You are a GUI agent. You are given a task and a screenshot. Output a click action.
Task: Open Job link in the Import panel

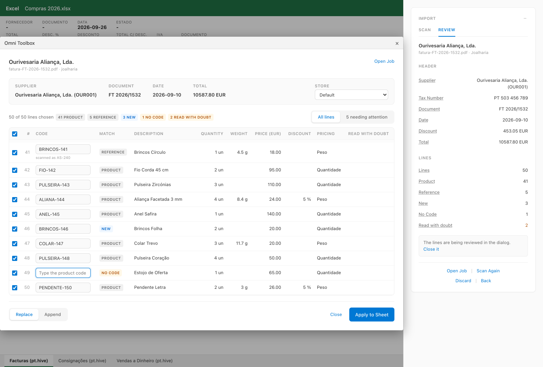tap(457, 271)
